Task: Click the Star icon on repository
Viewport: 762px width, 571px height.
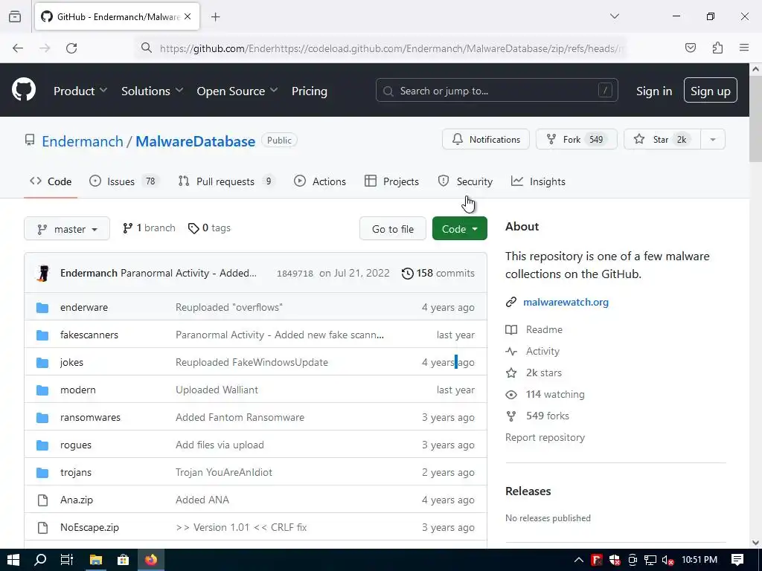Action: pyautogui.click(x=639, y=139)
